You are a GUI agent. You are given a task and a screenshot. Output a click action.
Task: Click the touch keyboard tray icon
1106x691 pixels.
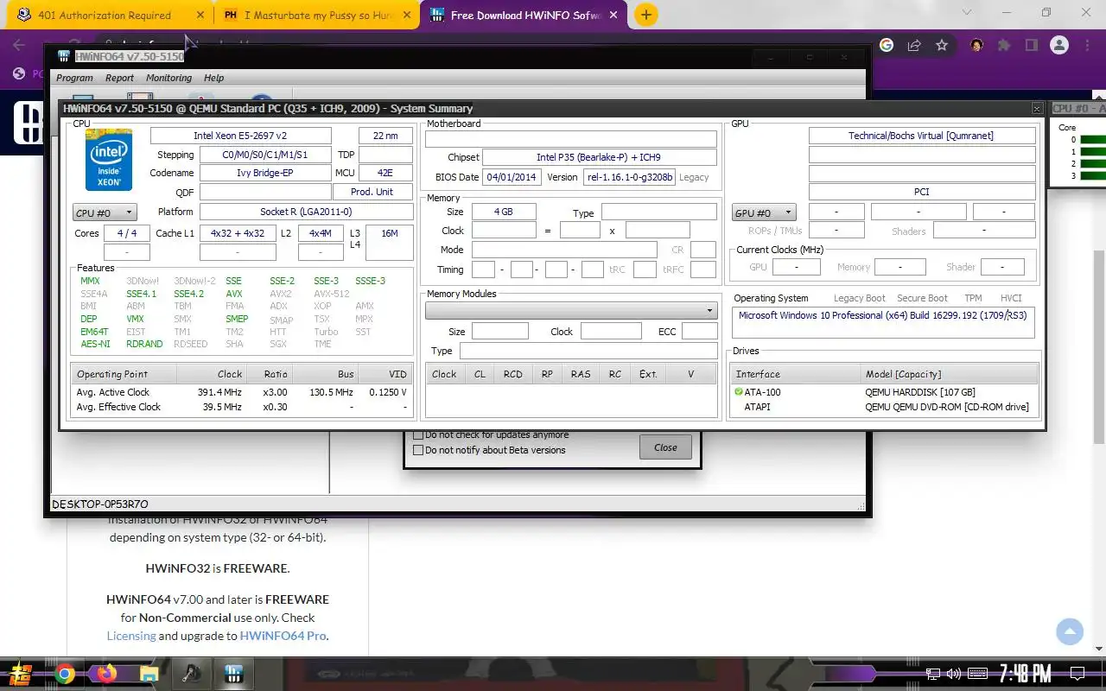(x=977, y=674)
